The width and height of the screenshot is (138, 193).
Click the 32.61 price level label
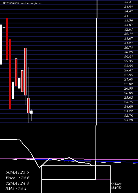(x=129, y=30)
